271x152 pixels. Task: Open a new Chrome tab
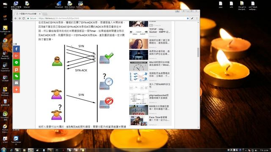point(45,14)
